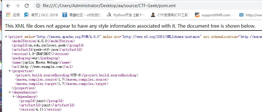Collapse the properties node

[10, 71]
